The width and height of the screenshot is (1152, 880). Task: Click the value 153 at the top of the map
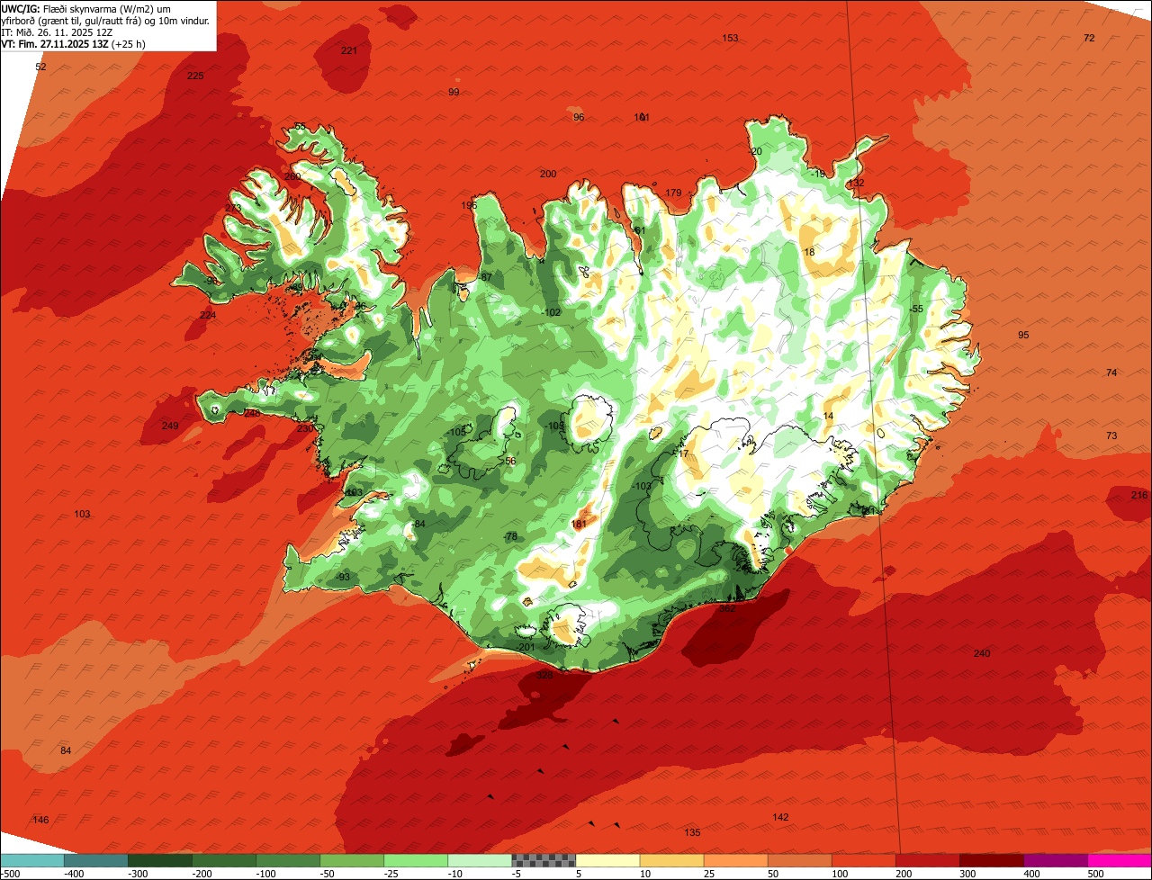(730, 38)
